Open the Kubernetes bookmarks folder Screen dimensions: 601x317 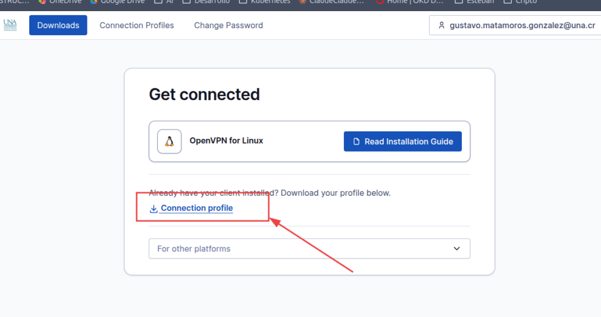click(264, 2)
